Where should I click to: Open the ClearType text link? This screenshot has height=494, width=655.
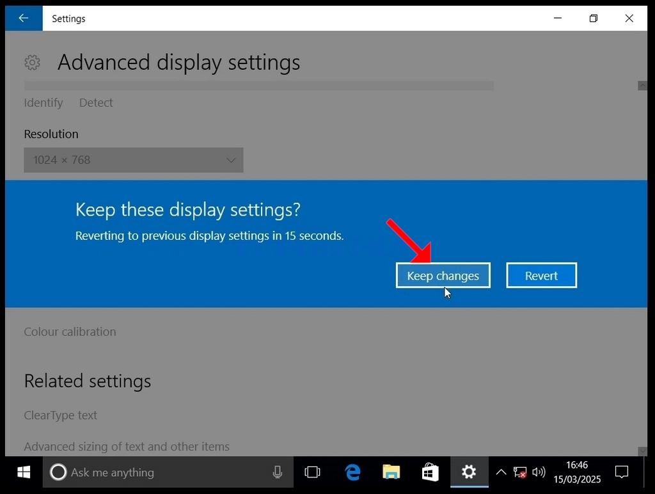click(x=60, y=415)
